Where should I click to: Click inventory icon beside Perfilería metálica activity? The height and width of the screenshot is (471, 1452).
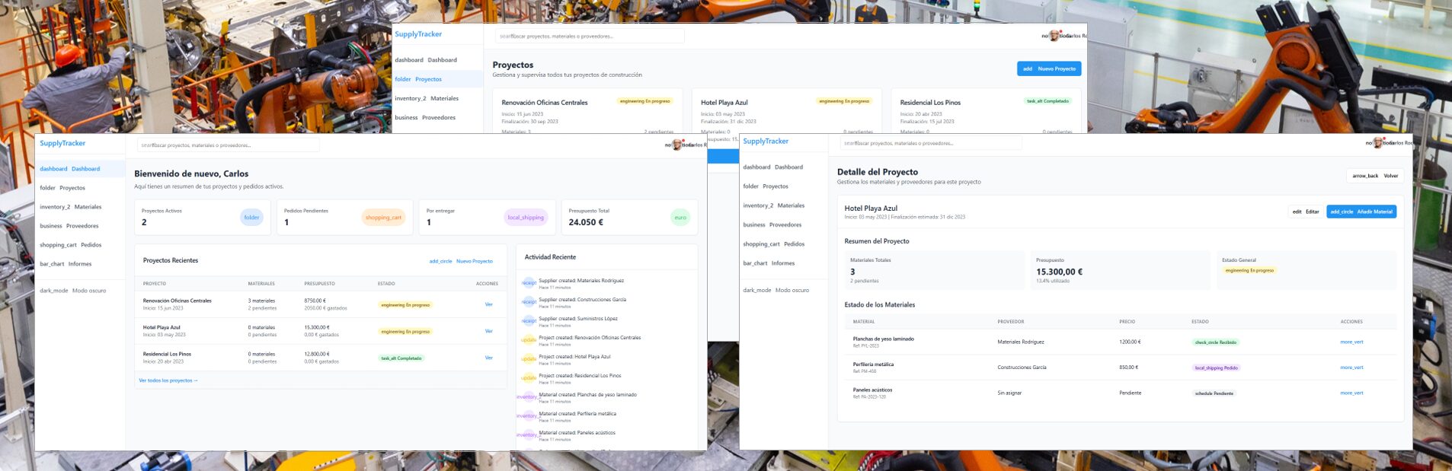point(527,416)
